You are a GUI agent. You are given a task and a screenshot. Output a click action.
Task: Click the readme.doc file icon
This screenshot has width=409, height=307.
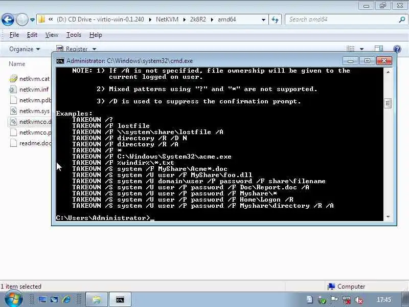[x=13, y=143]
